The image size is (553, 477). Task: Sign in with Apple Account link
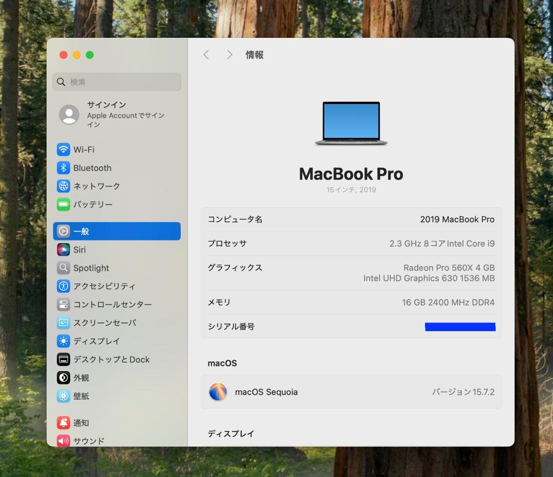pyautogui.click(x=117, y=115)
